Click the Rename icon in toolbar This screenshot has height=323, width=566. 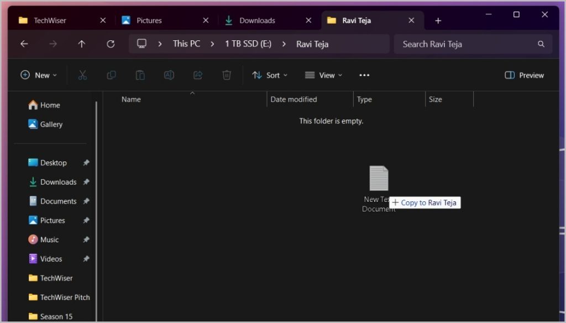pyautogui.click(x=169, y=75)
